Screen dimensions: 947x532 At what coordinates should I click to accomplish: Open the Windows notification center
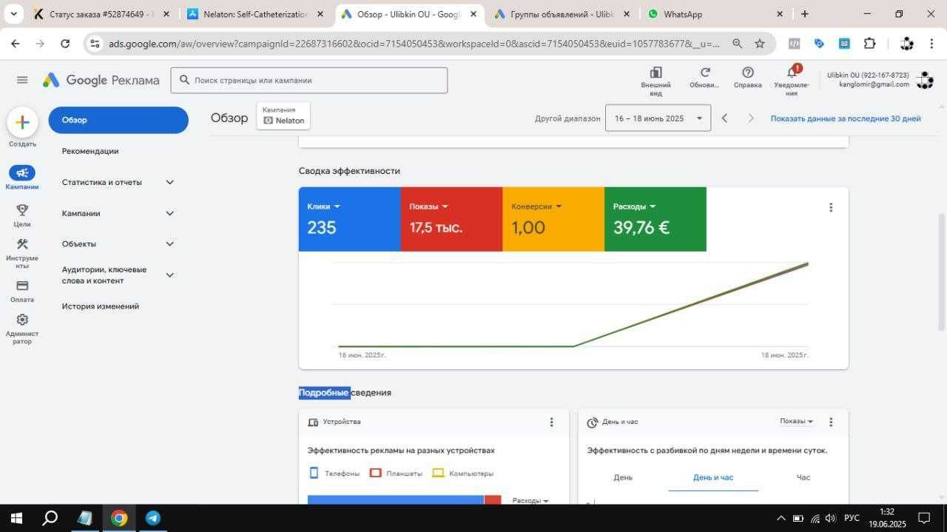(924, 518)
